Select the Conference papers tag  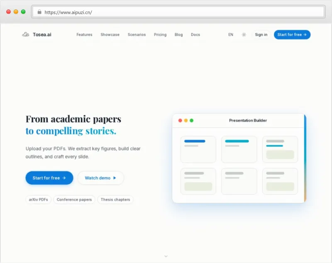(x=74, y=200)
